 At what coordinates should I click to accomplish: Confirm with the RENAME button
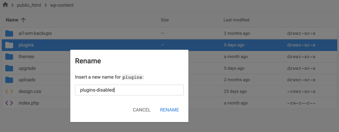click(169, 110)
